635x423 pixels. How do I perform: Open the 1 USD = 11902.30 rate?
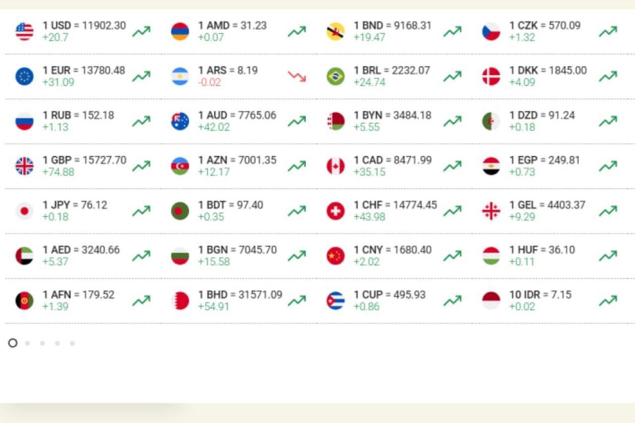[x=84, y=26]
